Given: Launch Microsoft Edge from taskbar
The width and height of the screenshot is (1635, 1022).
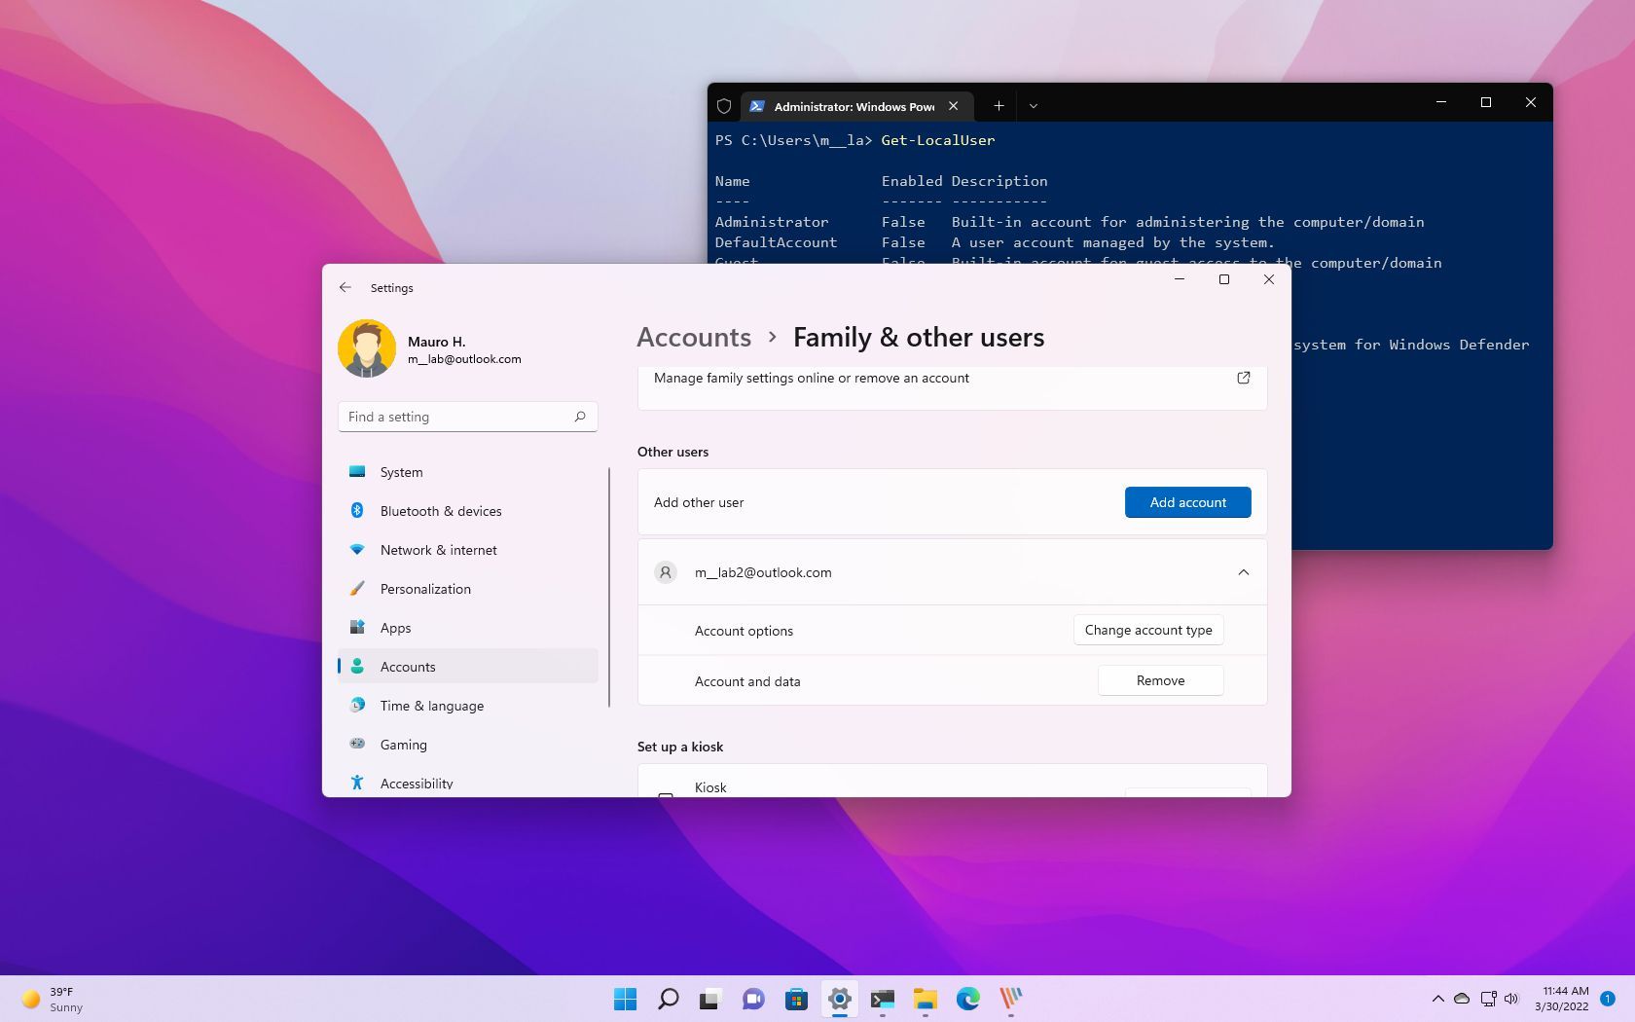Looking at the screenshot, I should coord(966,999).
